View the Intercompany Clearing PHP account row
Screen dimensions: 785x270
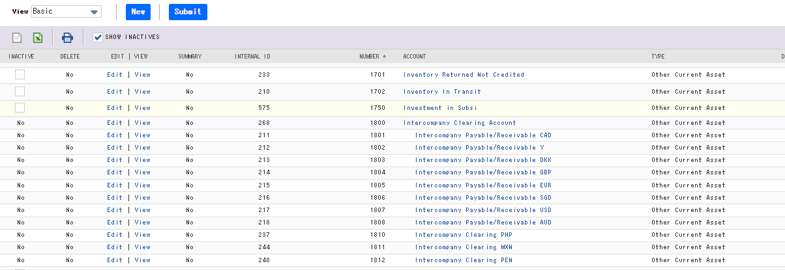[142, 235]
